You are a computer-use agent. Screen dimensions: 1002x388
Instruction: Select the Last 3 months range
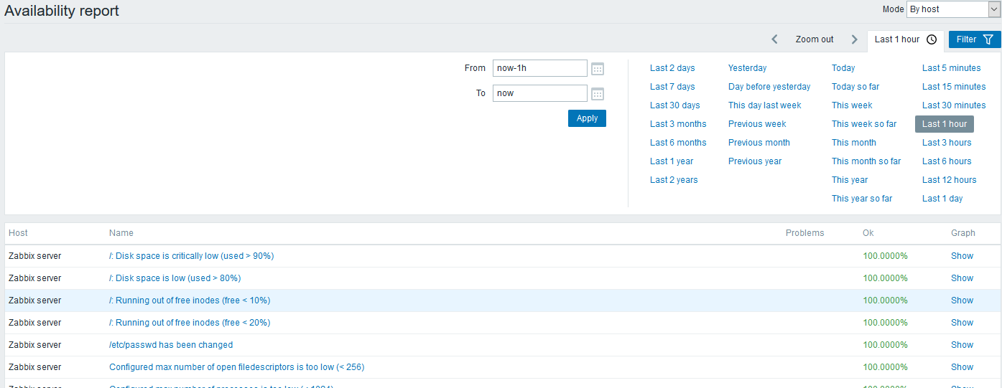pos(678,124)
